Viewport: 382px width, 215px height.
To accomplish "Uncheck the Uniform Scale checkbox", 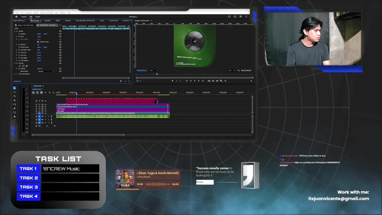I will coord(38,42).
